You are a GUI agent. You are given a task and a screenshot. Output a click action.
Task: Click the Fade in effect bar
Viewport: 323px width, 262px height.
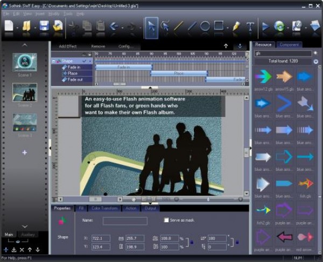pos(123,67)
